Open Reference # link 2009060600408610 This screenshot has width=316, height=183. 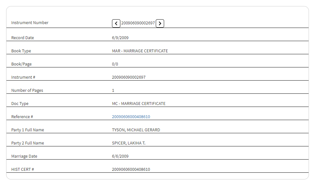tap(131, 117)
